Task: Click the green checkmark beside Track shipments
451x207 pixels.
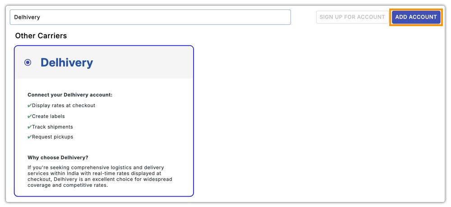Action: (29, 127)
